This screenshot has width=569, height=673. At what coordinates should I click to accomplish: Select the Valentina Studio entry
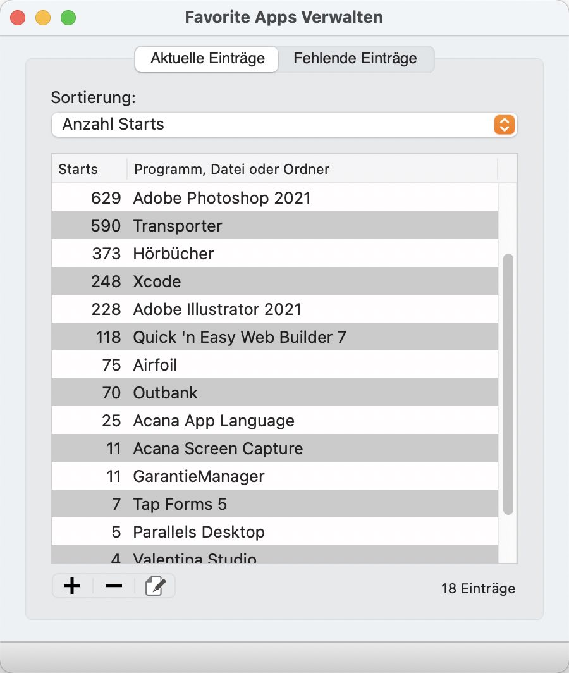pyautogui.click(x=274, y=555)
